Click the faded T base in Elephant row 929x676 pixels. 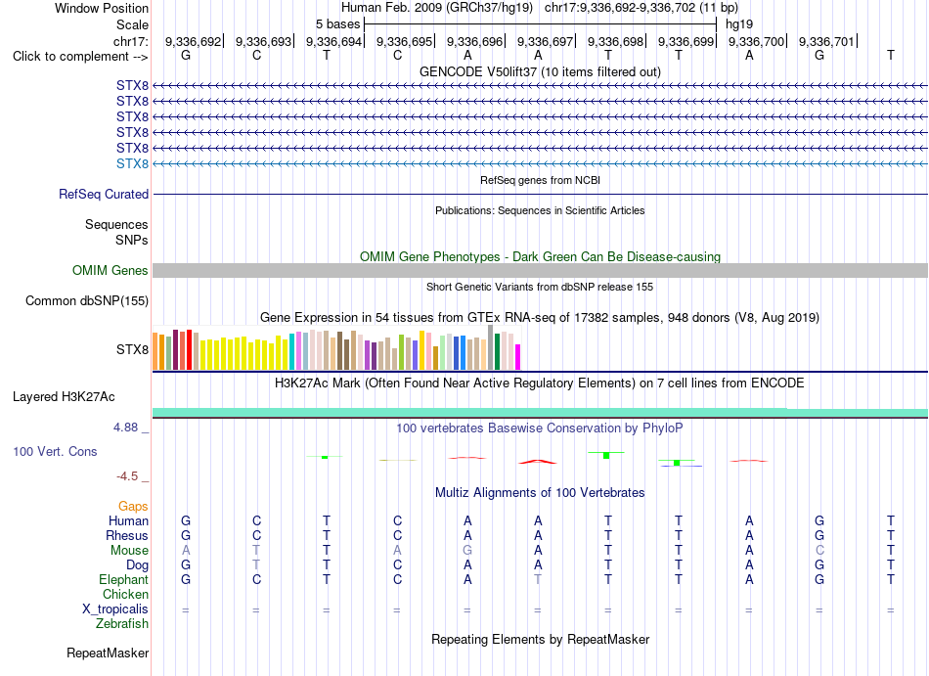(x=538, y=579)
